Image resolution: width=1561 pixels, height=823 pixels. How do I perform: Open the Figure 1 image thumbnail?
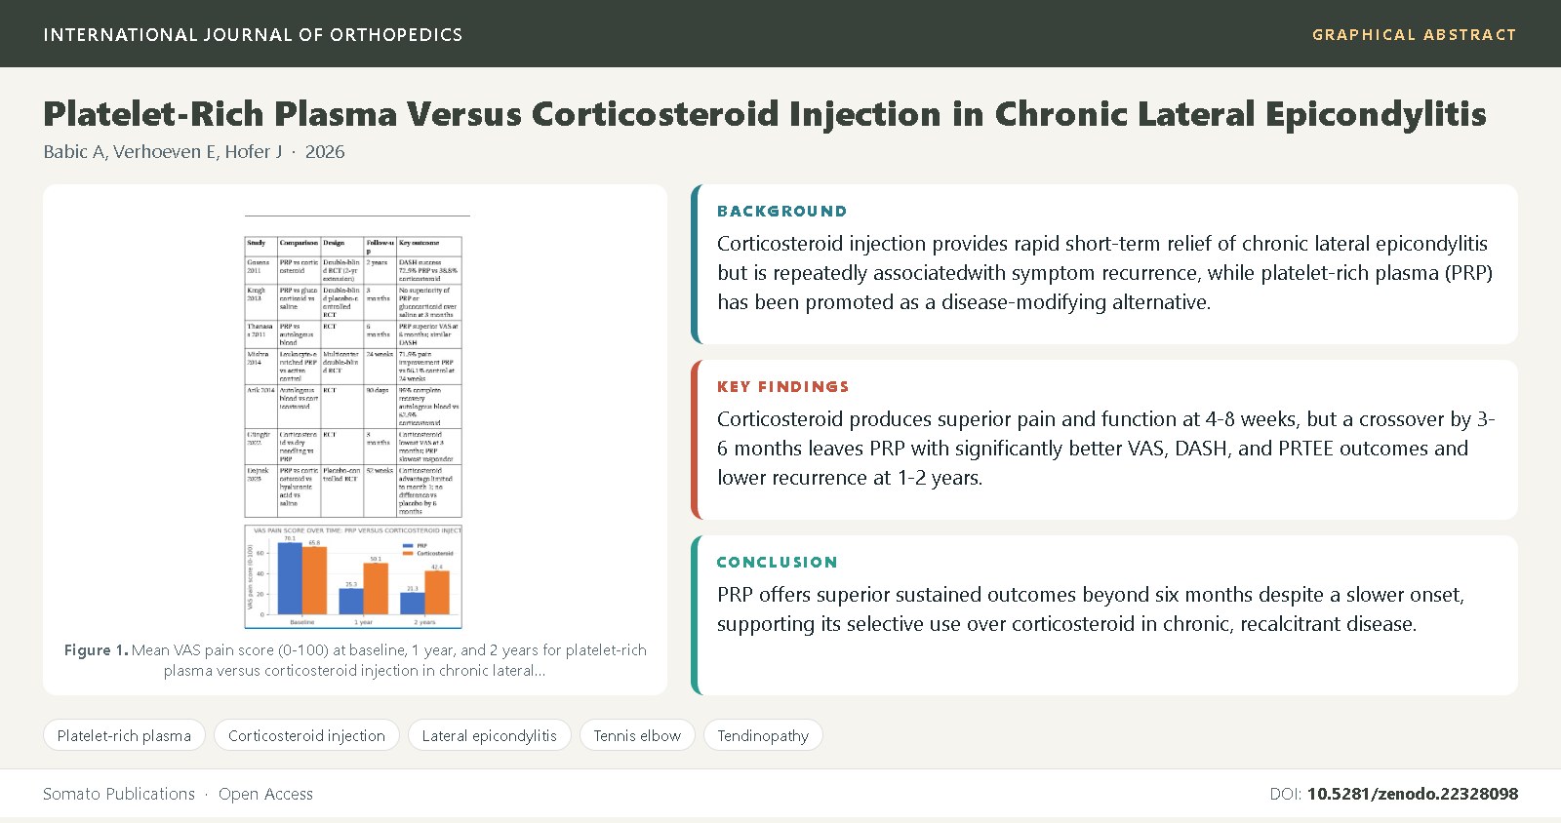point(355,421)
